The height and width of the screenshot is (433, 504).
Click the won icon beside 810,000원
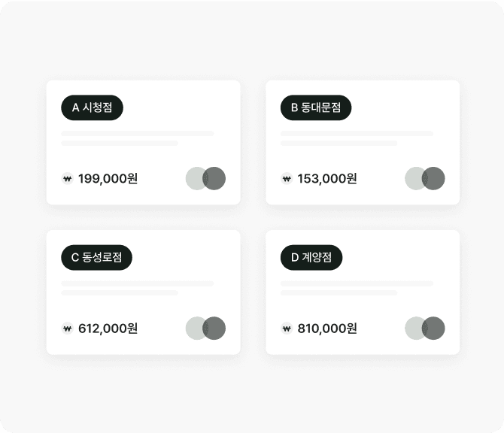(287, 329)
